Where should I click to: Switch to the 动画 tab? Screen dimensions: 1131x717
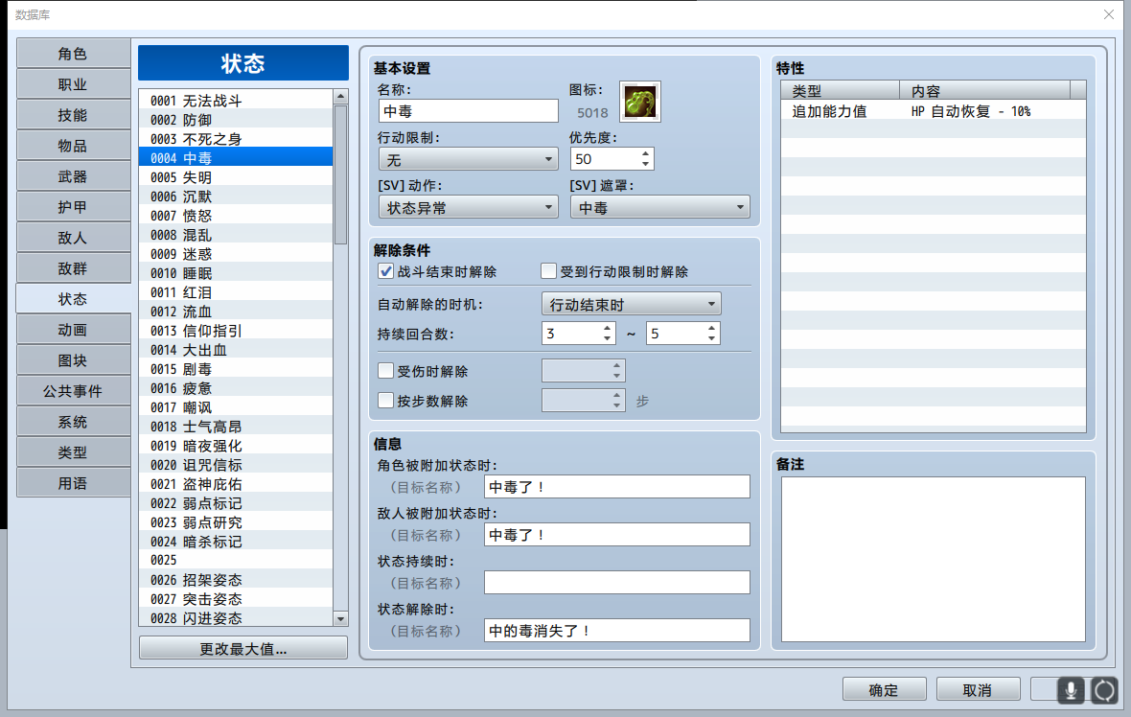pyautogui.click(x=73, y=330)
